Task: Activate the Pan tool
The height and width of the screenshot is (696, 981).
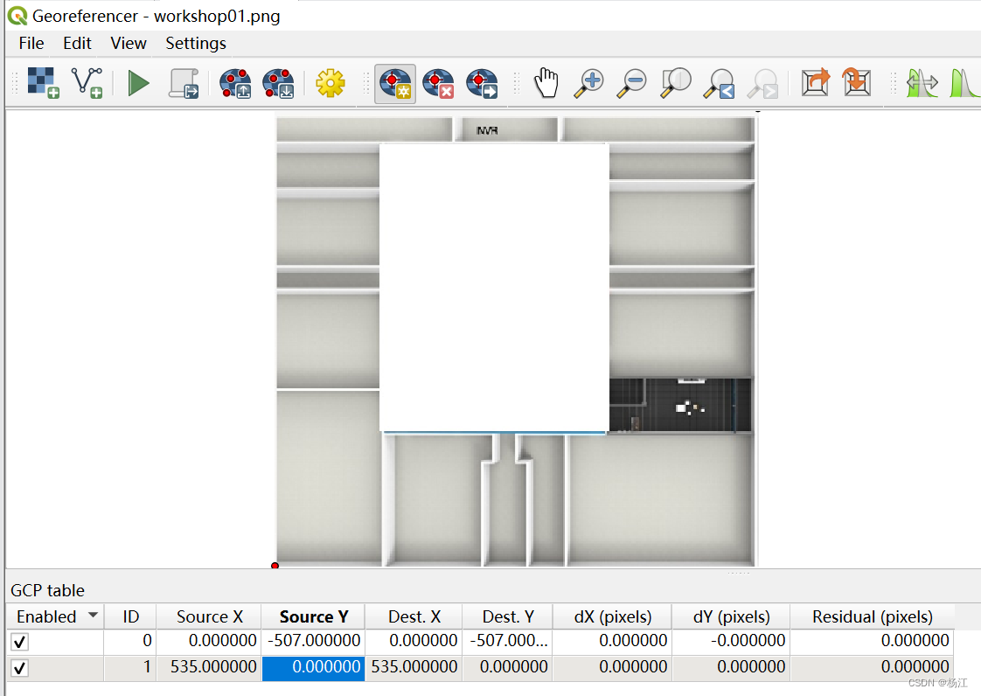Action: coord(546,82)
